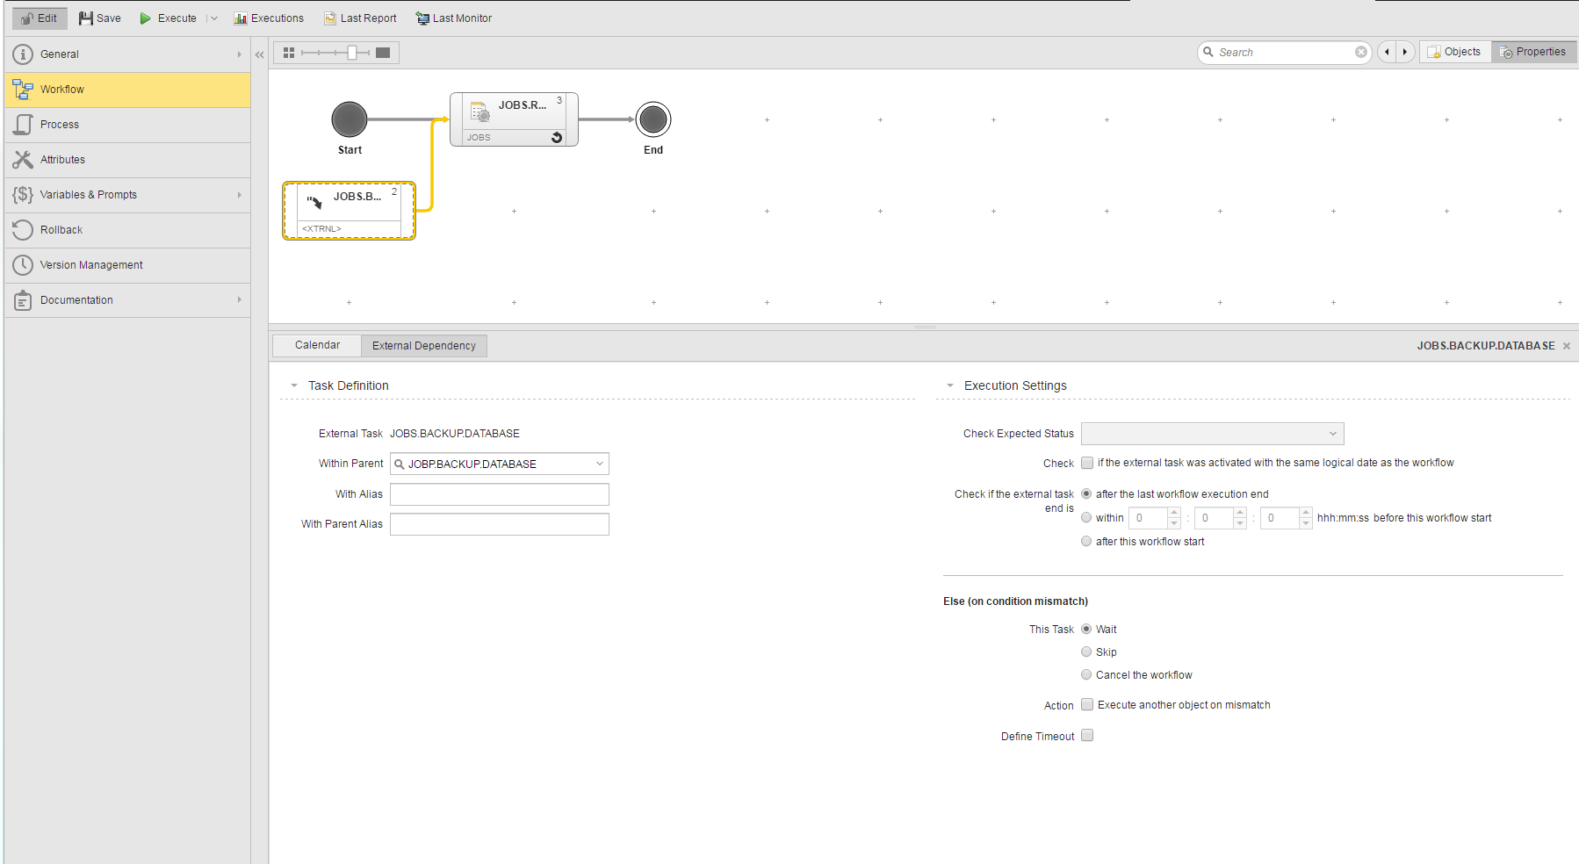The width and height of the screenshot is (1579, 864).
Task: Clear the search box with X icon
Action: click(x=1360, y=53)
